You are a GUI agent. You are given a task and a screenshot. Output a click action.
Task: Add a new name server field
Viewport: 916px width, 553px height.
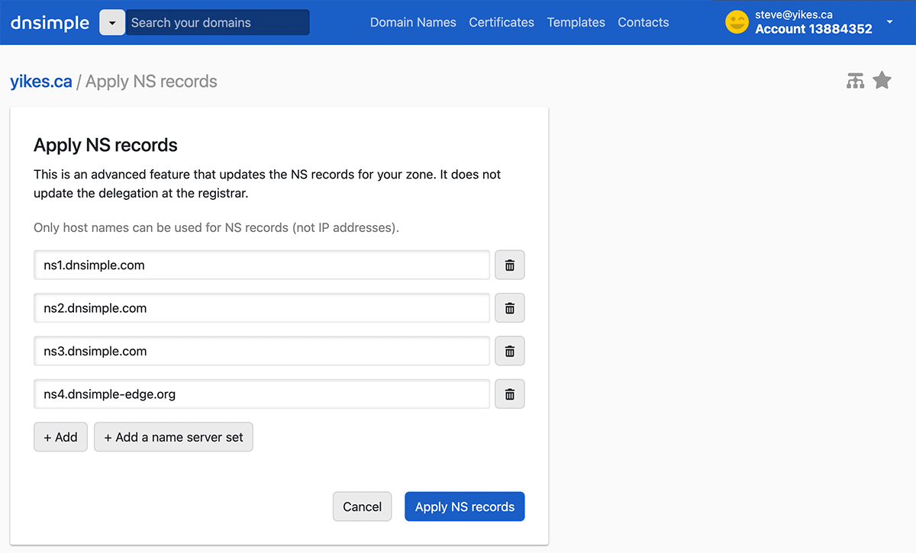point(60,436)
